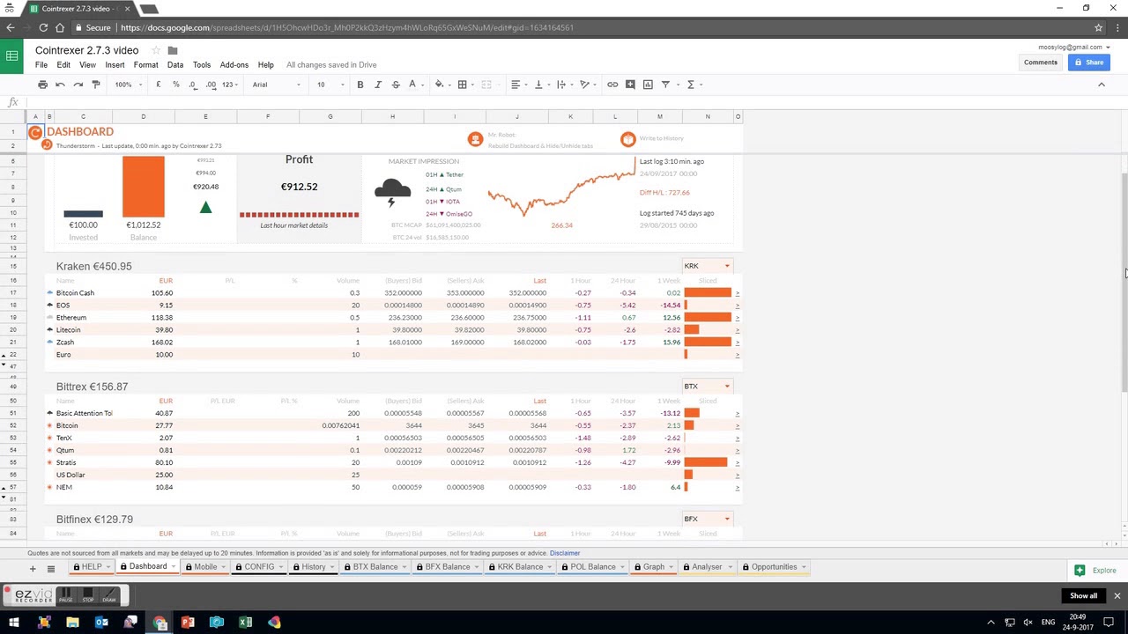The image size is (1128, 634).
Task: Open the Data menu
Action: [175, 64]
